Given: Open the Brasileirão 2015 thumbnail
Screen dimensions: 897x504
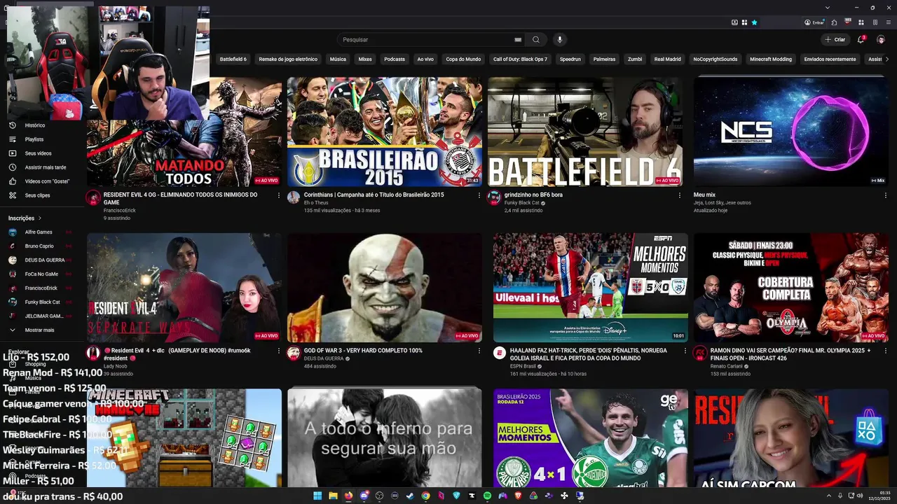Looking at the screenshot, I should tap(385, 132).
